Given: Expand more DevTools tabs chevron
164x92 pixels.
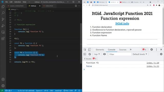Looking at the screenshot, I should [131, 50].
